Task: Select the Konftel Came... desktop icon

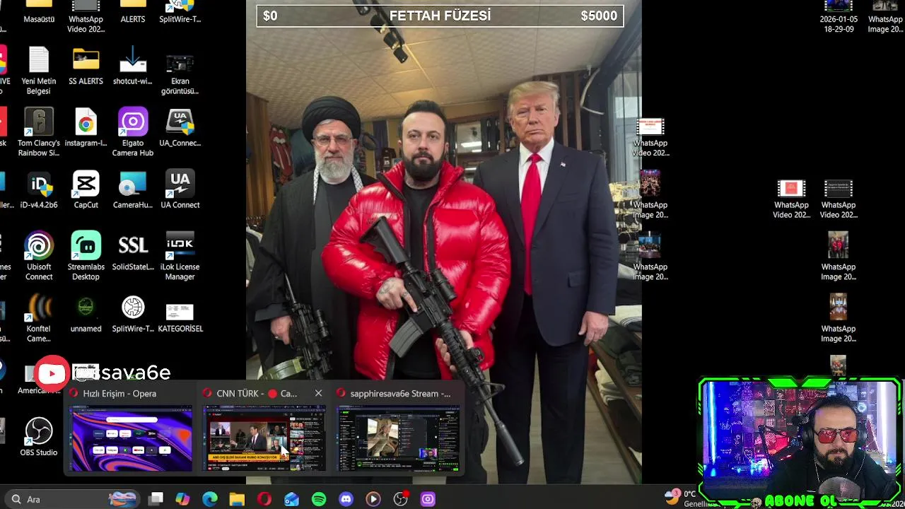Action: pyautogui.click(x=39, y=318)
